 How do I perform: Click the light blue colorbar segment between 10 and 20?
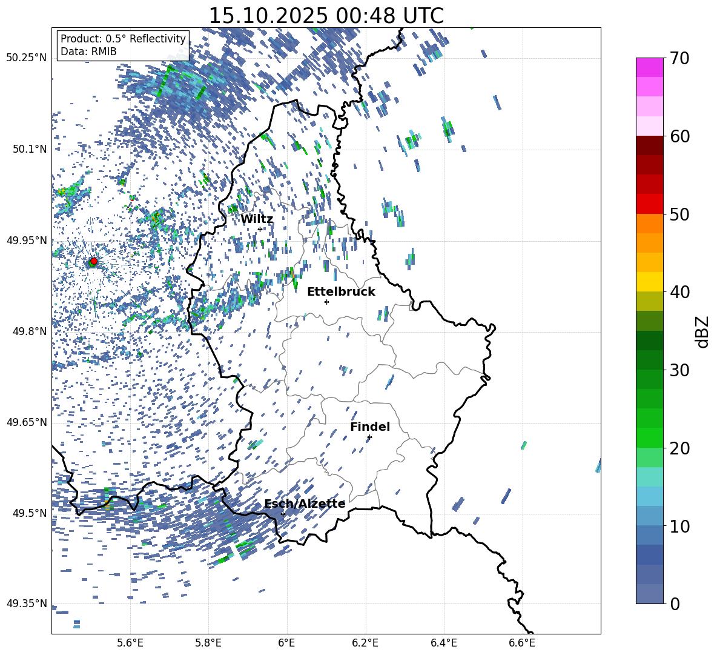coord(649,496)
